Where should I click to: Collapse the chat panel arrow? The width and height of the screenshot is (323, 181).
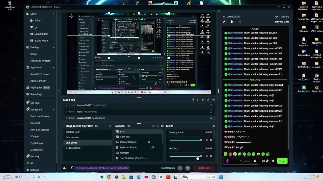click(x=219, y=11)
